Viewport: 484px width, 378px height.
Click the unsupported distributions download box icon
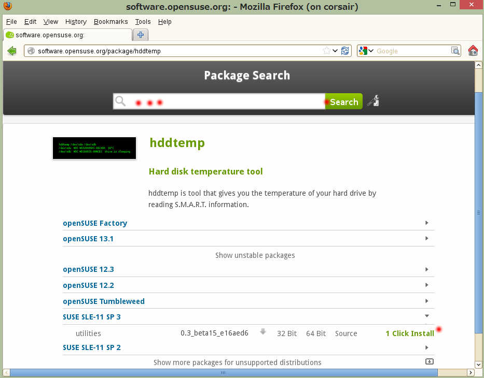point(430,361)
